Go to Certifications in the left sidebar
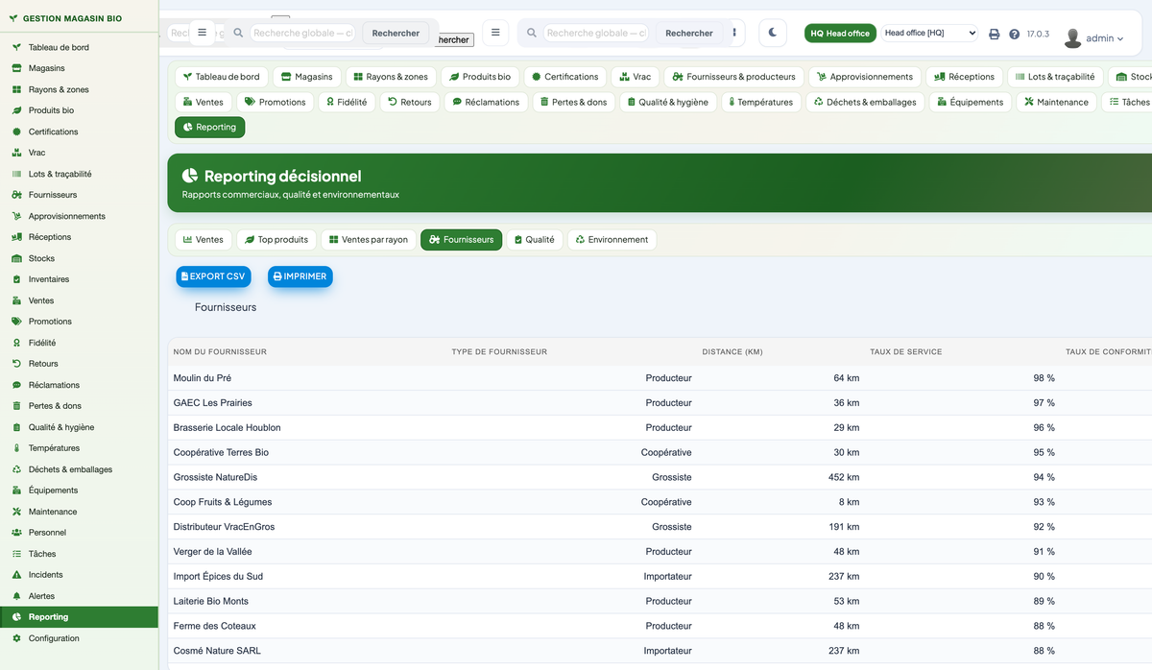The height and width of the screenshot is (670, 1152). (x=79, y=132)
